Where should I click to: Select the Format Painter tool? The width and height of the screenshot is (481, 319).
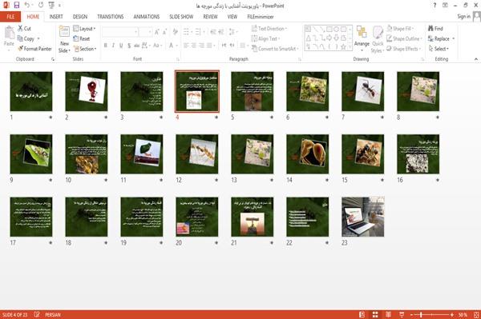[x=34, y=49]
